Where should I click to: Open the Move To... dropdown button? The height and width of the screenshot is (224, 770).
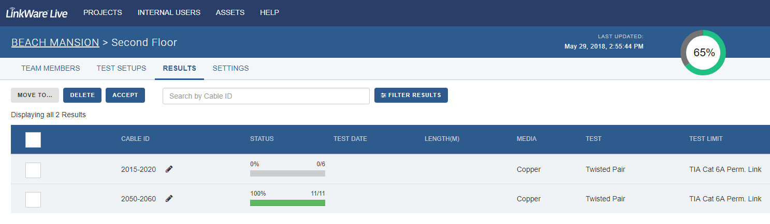(35, 95)
